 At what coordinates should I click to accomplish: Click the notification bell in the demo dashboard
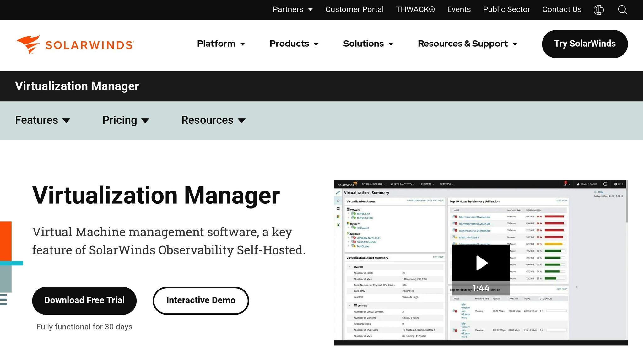pyautogui.click(x=565, y=184)
